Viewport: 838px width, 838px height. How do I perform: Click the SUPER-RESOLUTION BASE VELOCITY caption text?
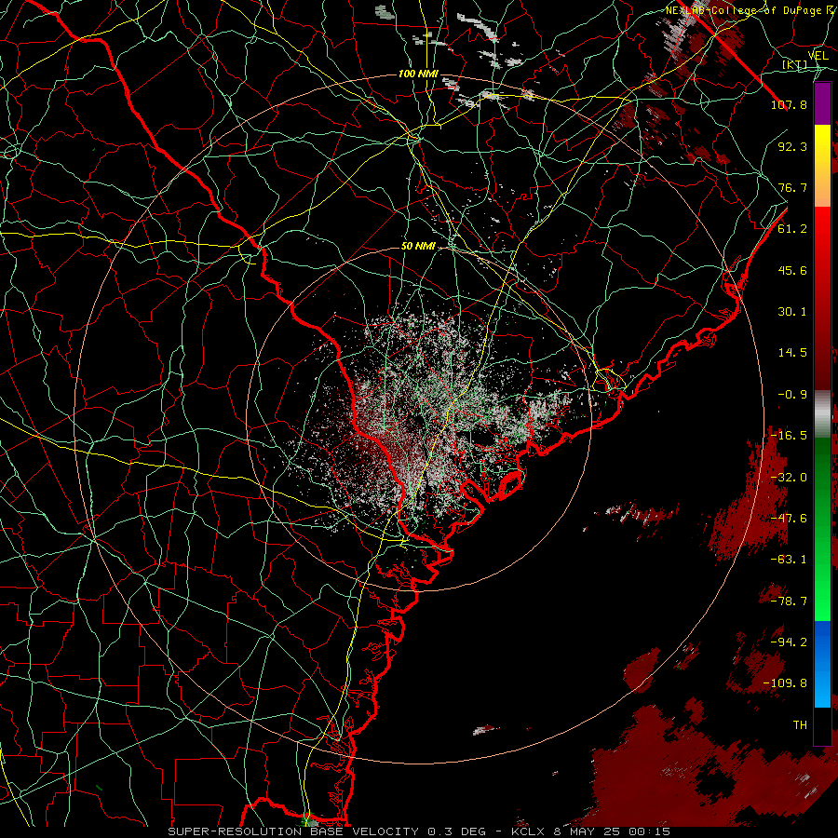[293, 831]
